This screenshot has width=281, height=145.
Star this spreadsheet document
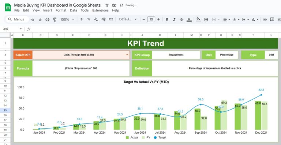point(107,5)
